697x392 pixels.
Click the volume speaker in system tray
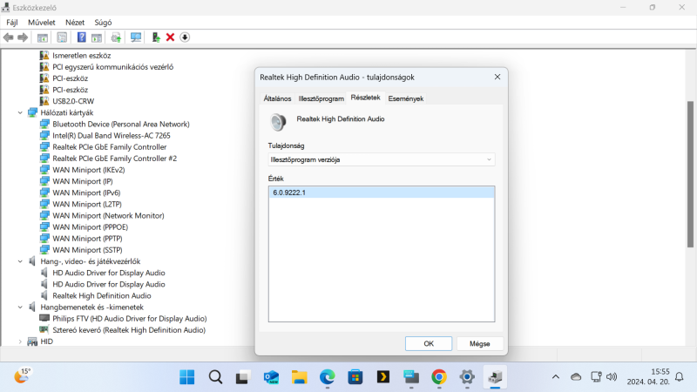tap(612, 377)
